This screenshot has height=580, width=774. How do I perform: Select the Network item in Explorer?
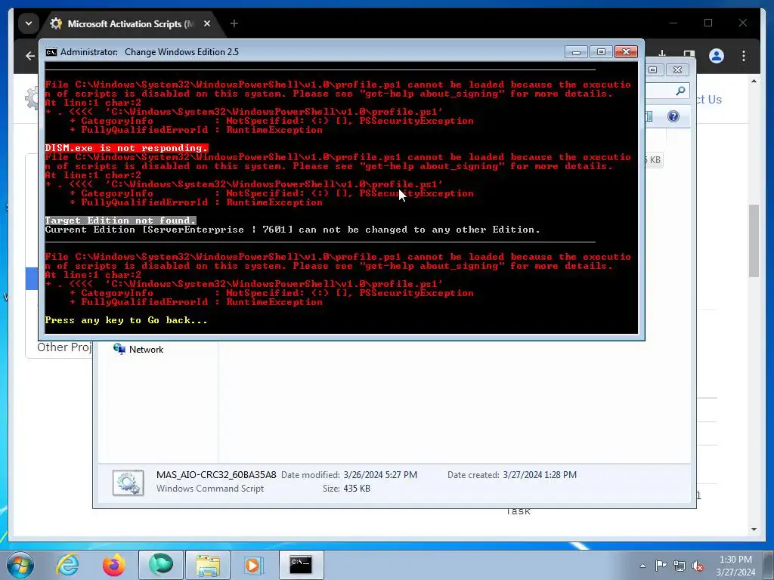tap(138, 349)
